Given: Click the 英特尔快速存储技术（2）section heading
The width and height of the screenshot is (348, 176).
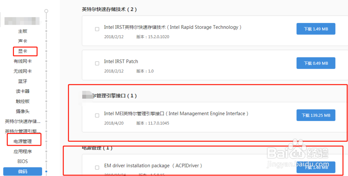Looking at the screenshot, I should [x=109, y=9].
